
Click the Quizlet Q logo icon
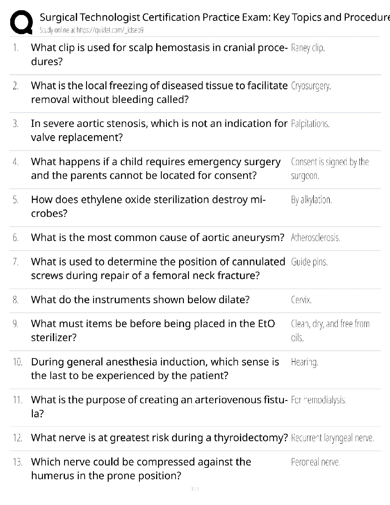coord(21,23)
